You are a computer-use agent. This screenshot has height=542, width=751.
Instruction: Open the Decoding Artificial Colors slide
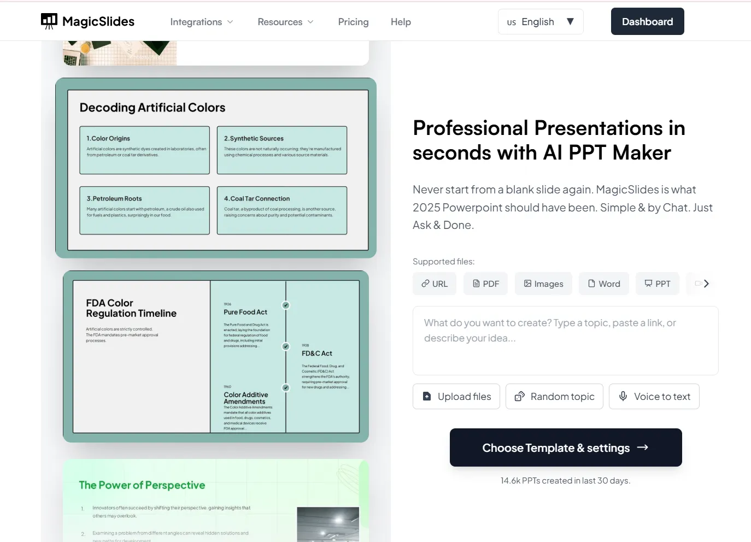216,168
